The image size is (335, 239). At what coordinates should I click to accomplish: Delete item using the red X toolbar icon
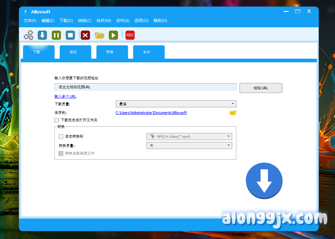click(85, 35)
